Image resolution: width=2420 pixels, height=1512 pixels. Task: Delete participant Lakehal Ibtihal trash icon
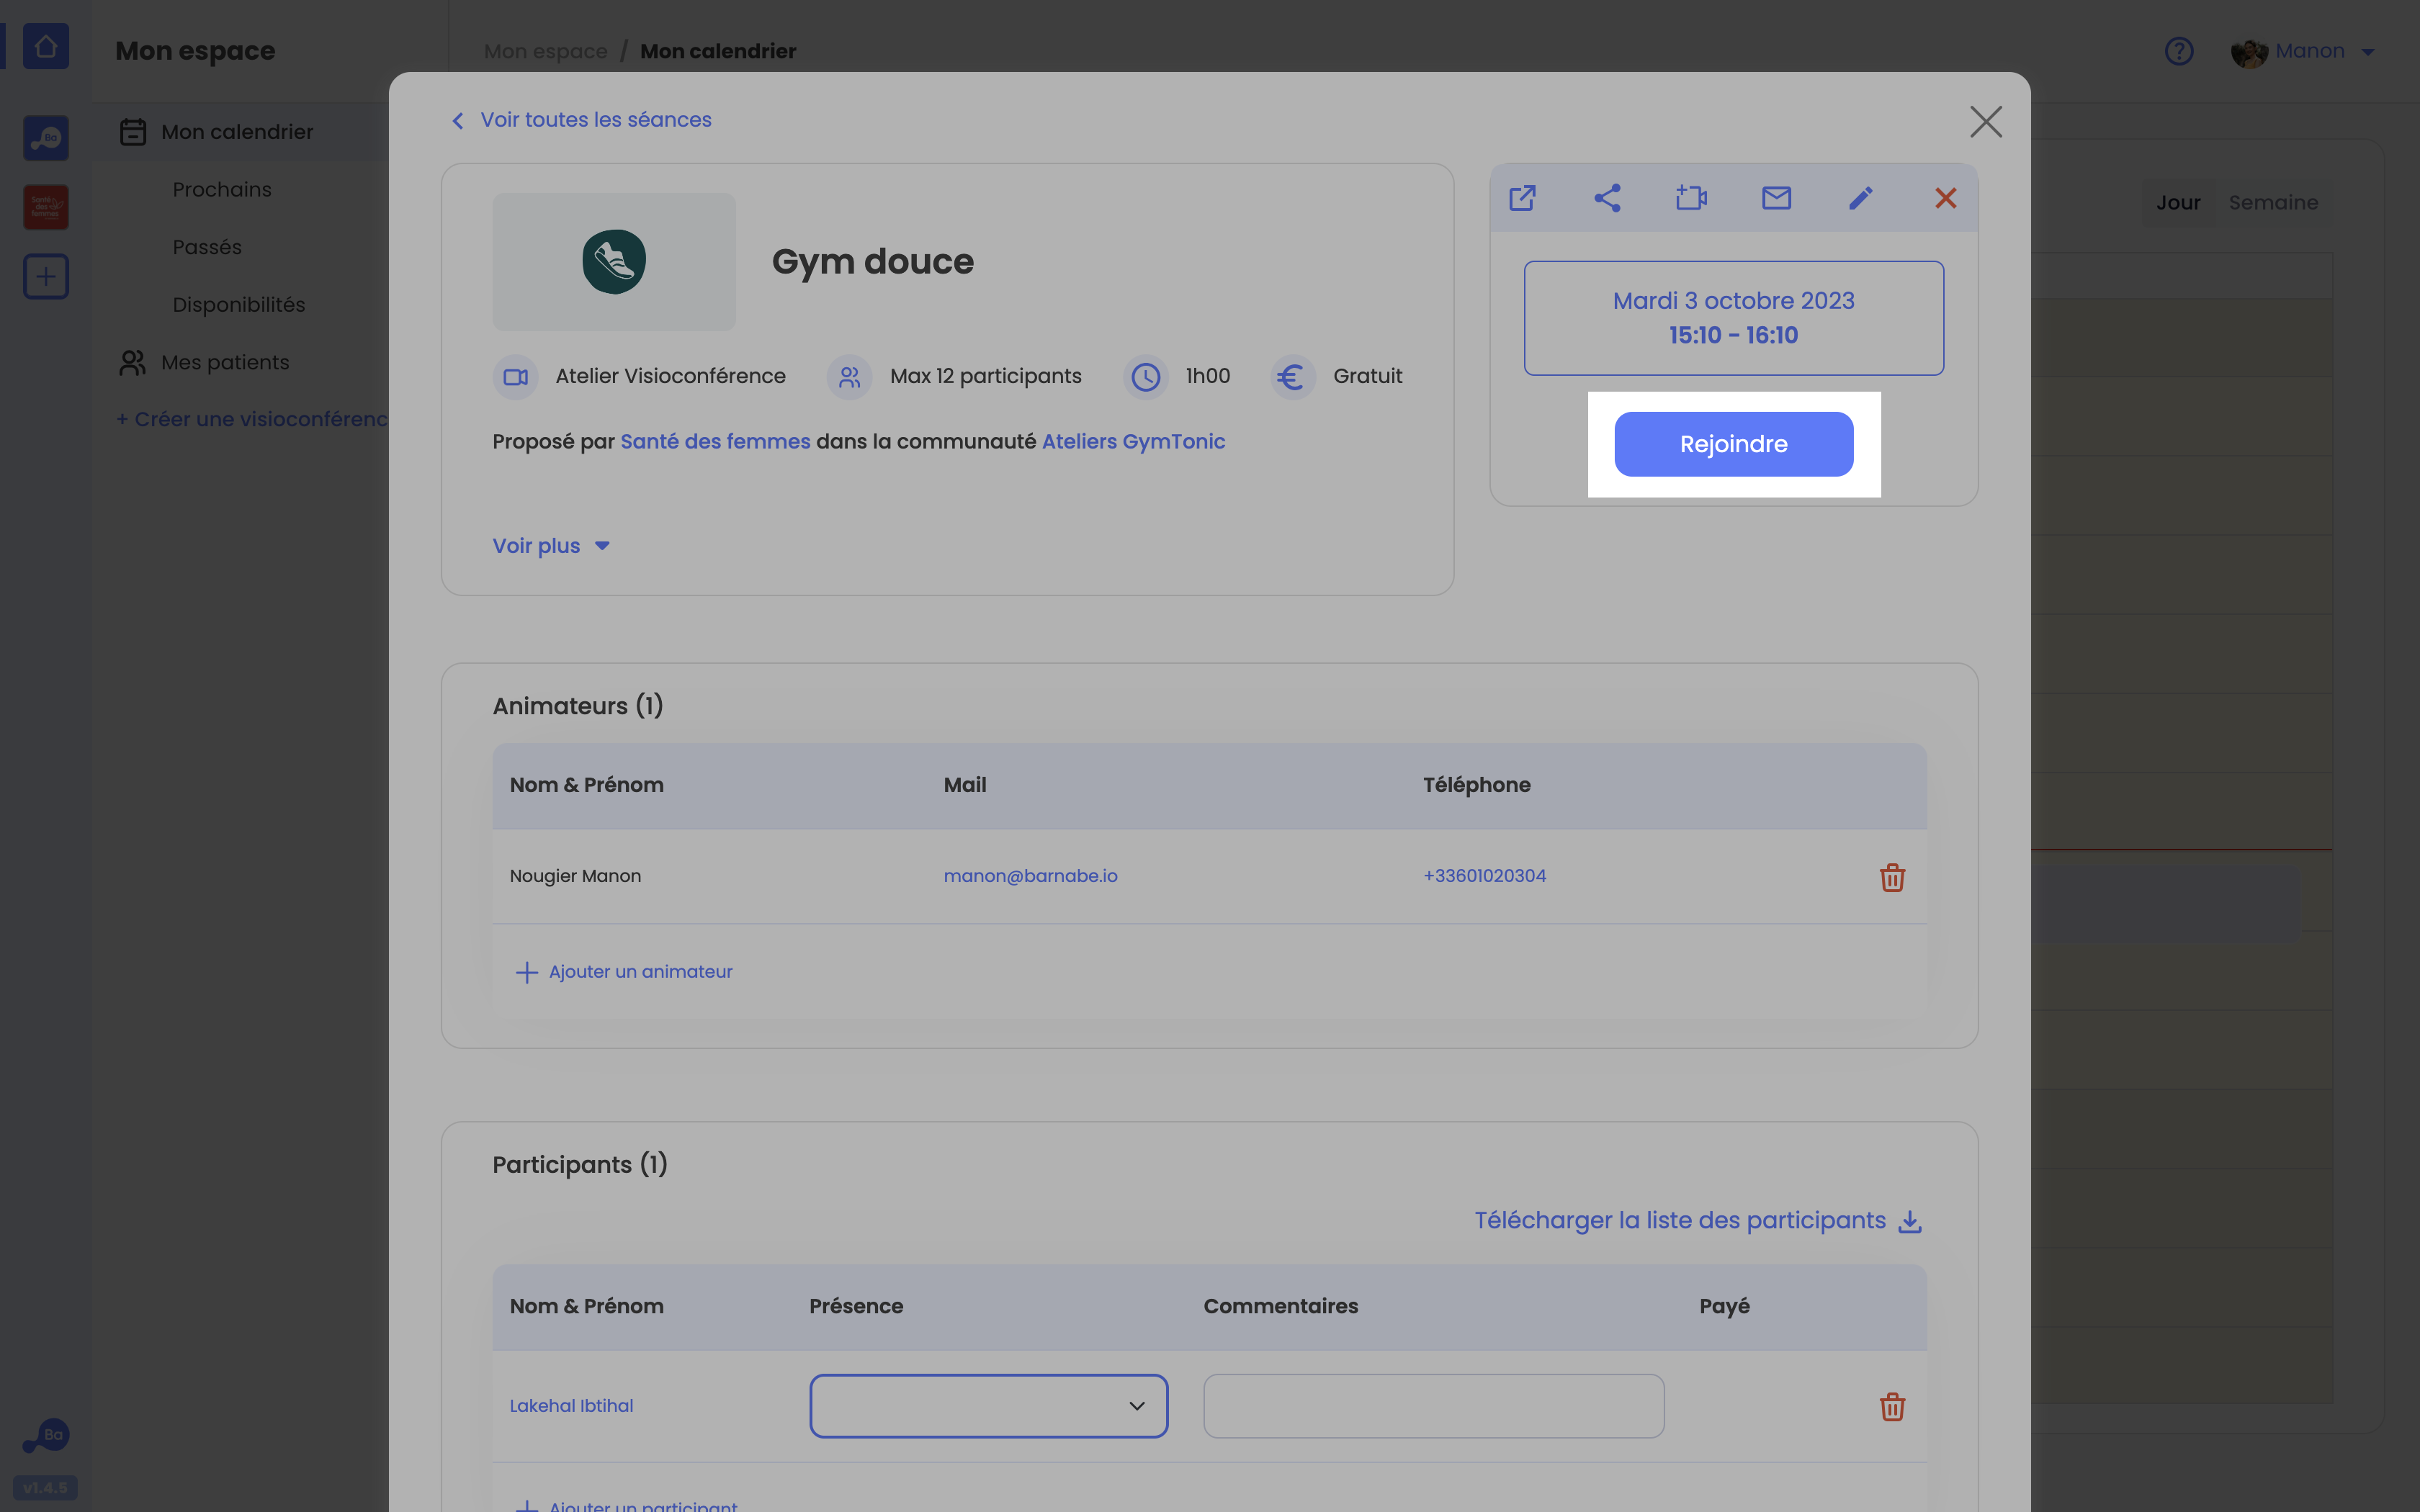coord(1892,1406)
